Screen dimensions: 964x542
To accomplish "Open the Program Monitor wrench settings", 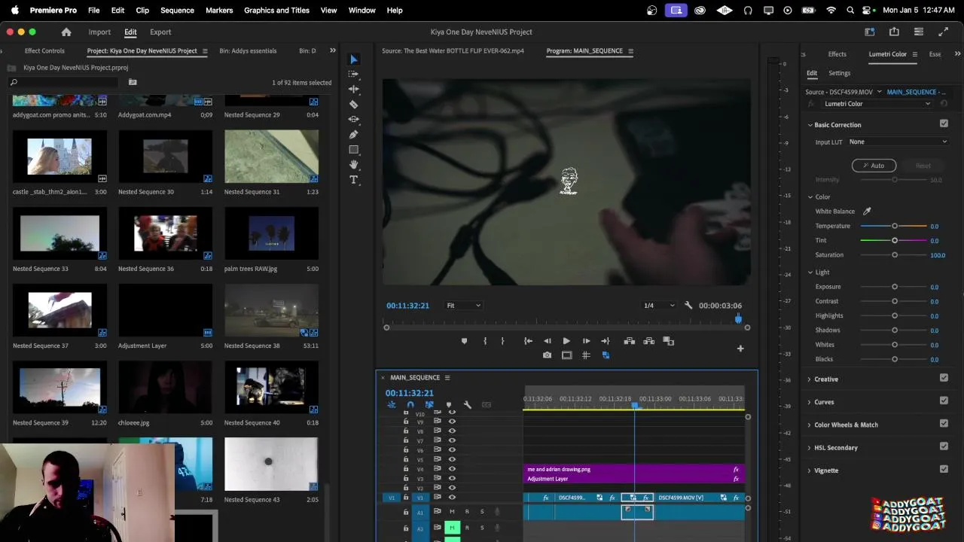I will tap(688, 306).
